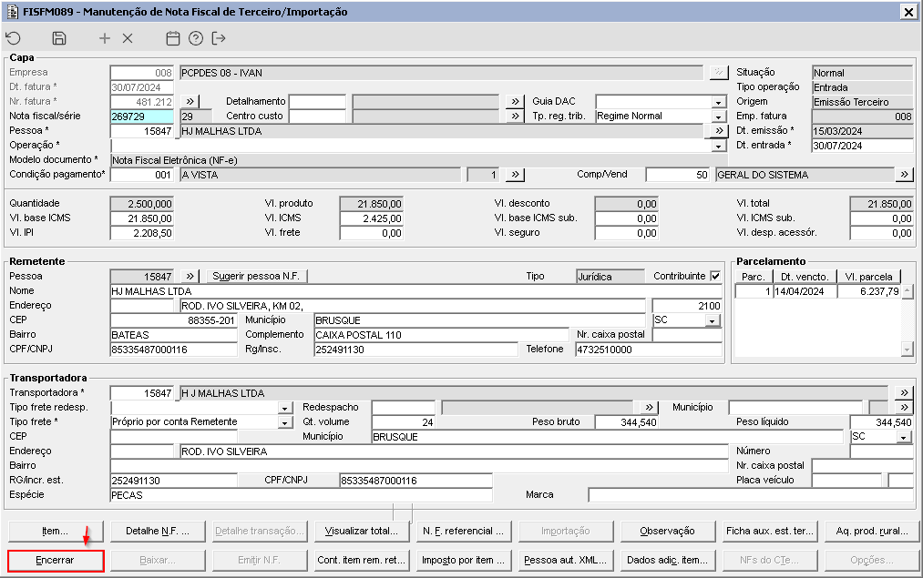The width and height of the screenshot is (923, 578).
Task: Click Ficha aux. est. ter... button
Action: tap(770, 531)
